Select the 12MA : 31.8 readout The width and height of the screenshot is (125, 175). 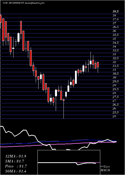click(16, 156)
